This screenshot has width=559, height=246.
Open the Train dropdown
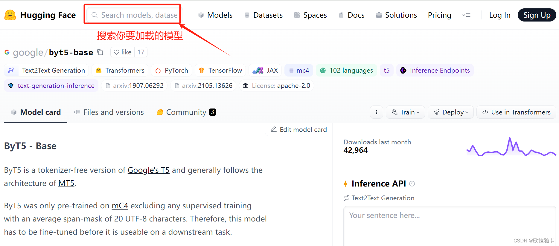pyautogui.click(x=405, y=112)
